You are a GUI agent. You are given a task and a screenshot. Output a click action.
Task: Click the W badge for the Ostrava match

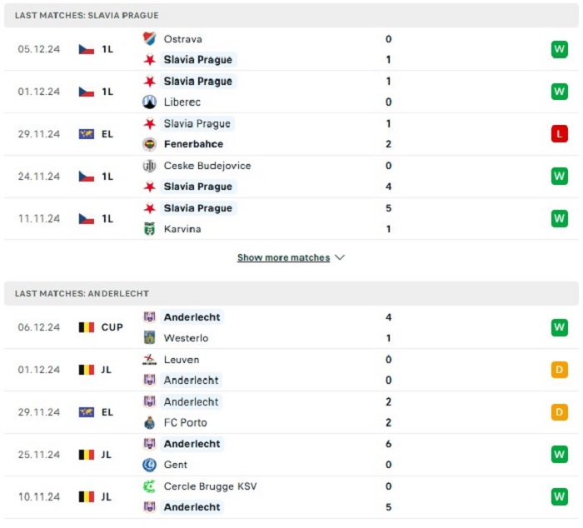tap(559, 49)
